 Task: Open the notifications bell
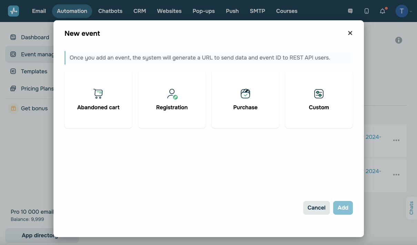click(x=383, y=11)
